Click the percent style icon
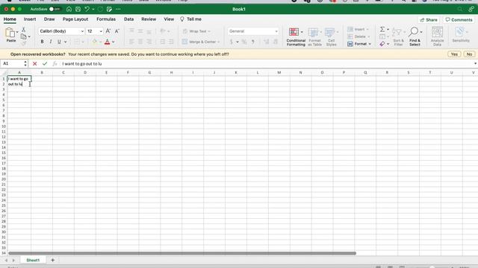Image resolution: width=478 pixels, height=268 pixels. click(x=244, y=42)
